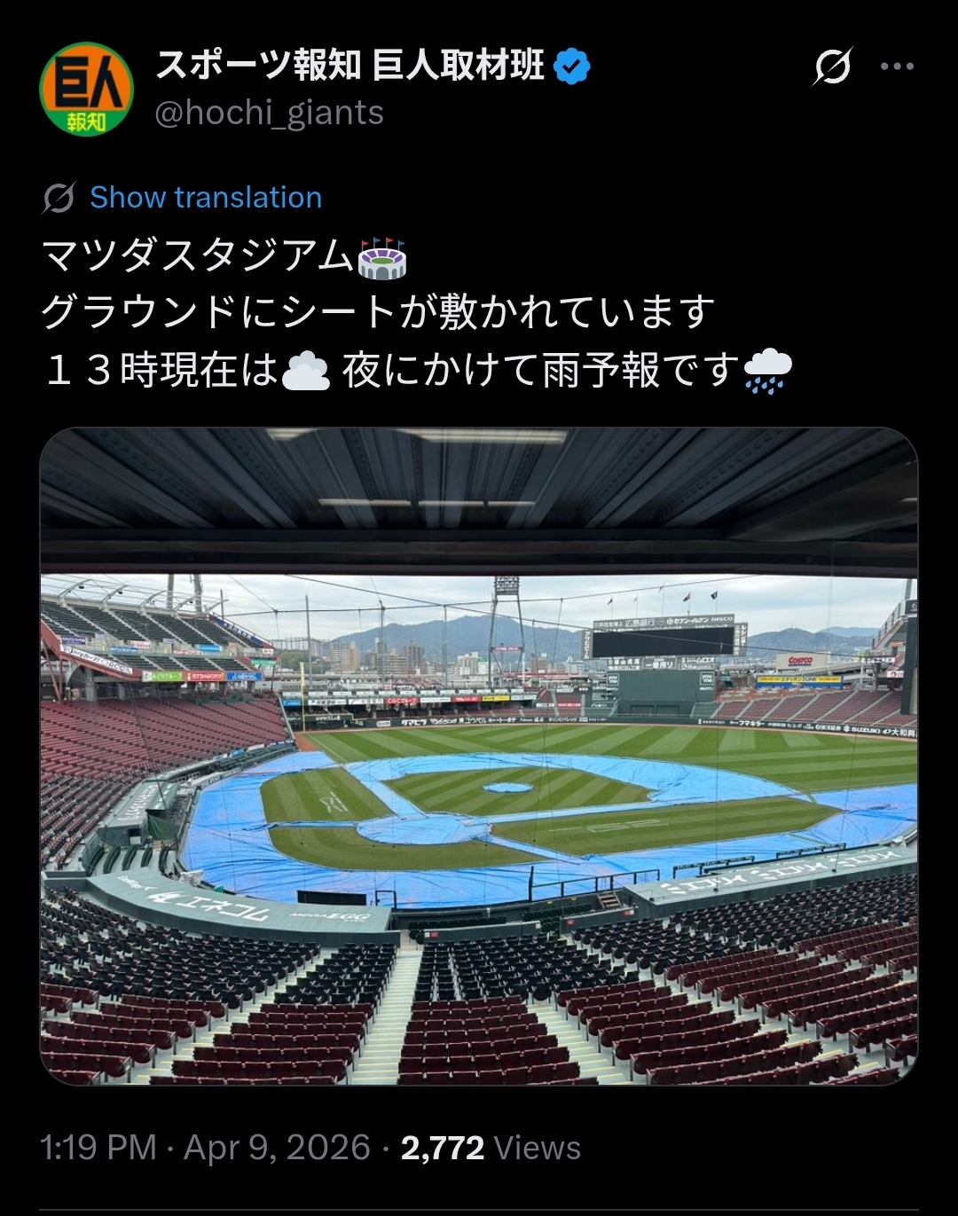958x1216 pixels.
Task: Tap the cloud emoji in the tweet text
Action: 305,371
